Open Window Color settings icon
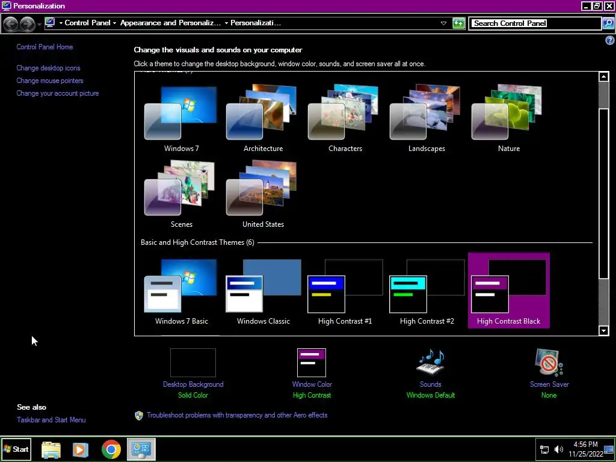The width and height of the screenshot is (616, 462). pos(312,363)
